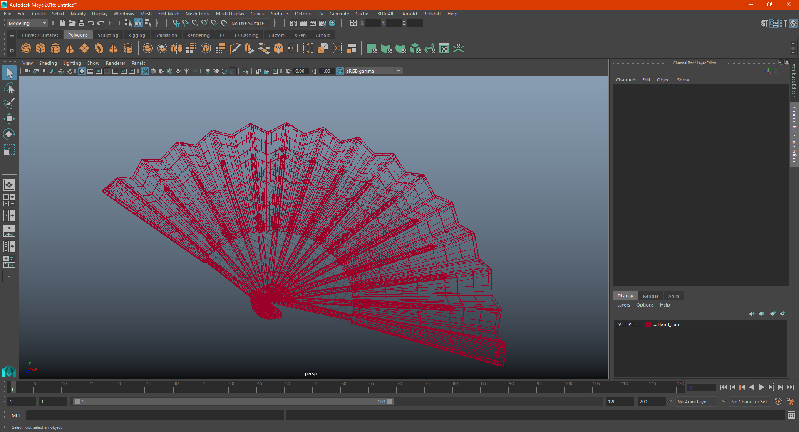Screen dimensions: 799x432
Task: Select the Hand_Fan layer name
Action: [x=666, y=324]
